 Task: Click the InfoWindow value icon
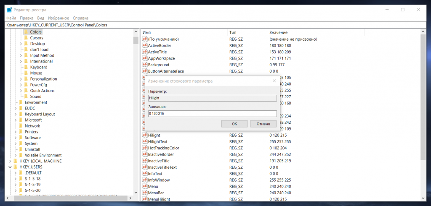pos(145,180)
